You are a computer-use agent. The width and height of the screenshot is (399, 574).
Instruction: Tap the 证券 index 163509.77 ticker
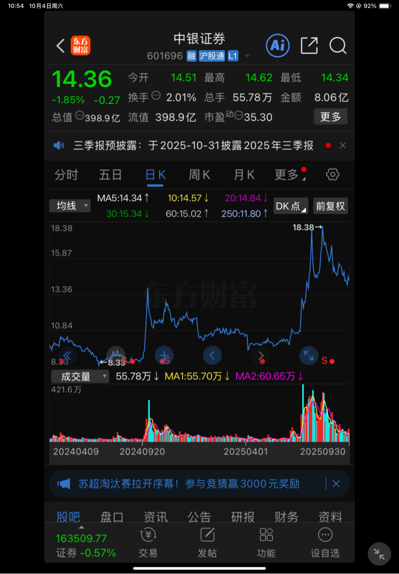[x=85, y=545]
